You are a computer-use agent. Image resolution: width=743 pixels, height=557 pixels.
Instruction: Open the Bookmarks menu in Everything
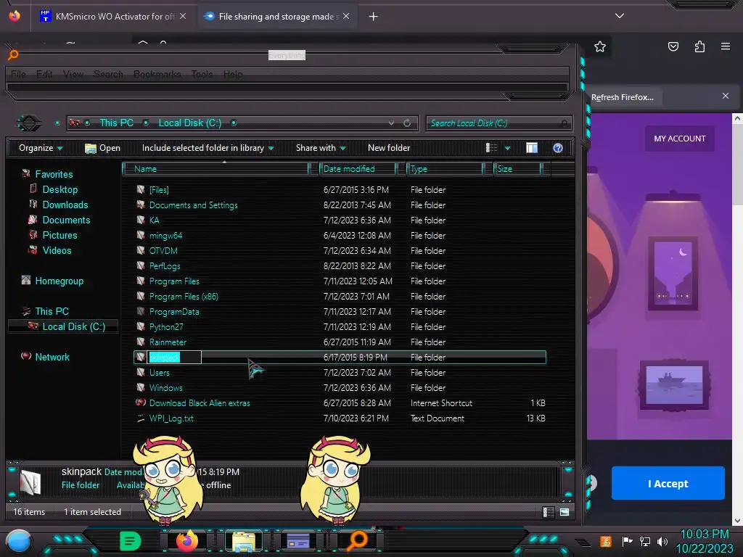157,75
